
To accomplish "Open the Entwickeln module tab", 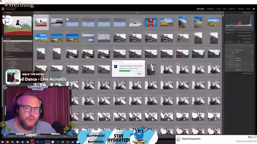I will (x=210, y=9).
